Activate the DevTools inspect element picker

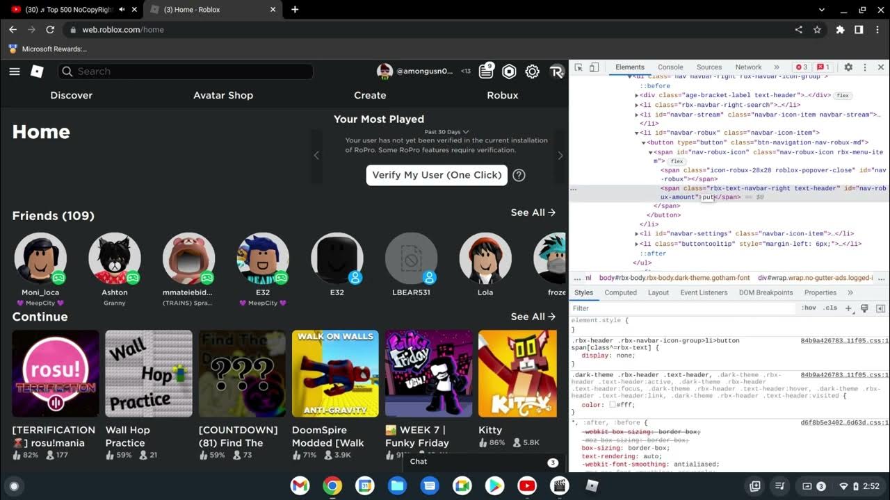coord(578,67)
